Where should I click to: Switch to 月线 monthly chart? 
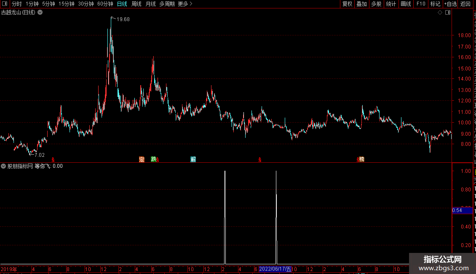(150, 4)
